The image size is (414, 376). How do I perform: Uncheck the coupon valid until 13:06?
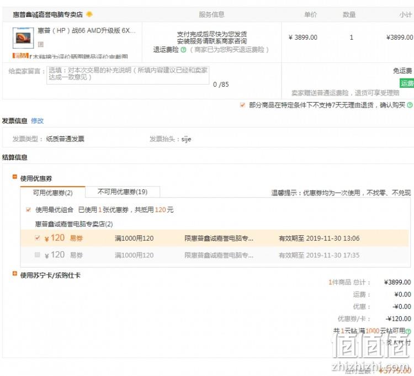pos(38,238)
